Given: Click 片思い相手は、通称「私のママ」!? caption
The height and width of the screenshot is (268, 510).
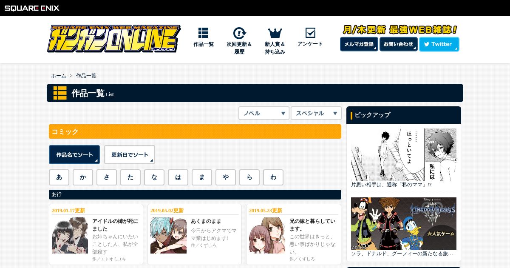Looking at the screenshot, I should (391, 185).
